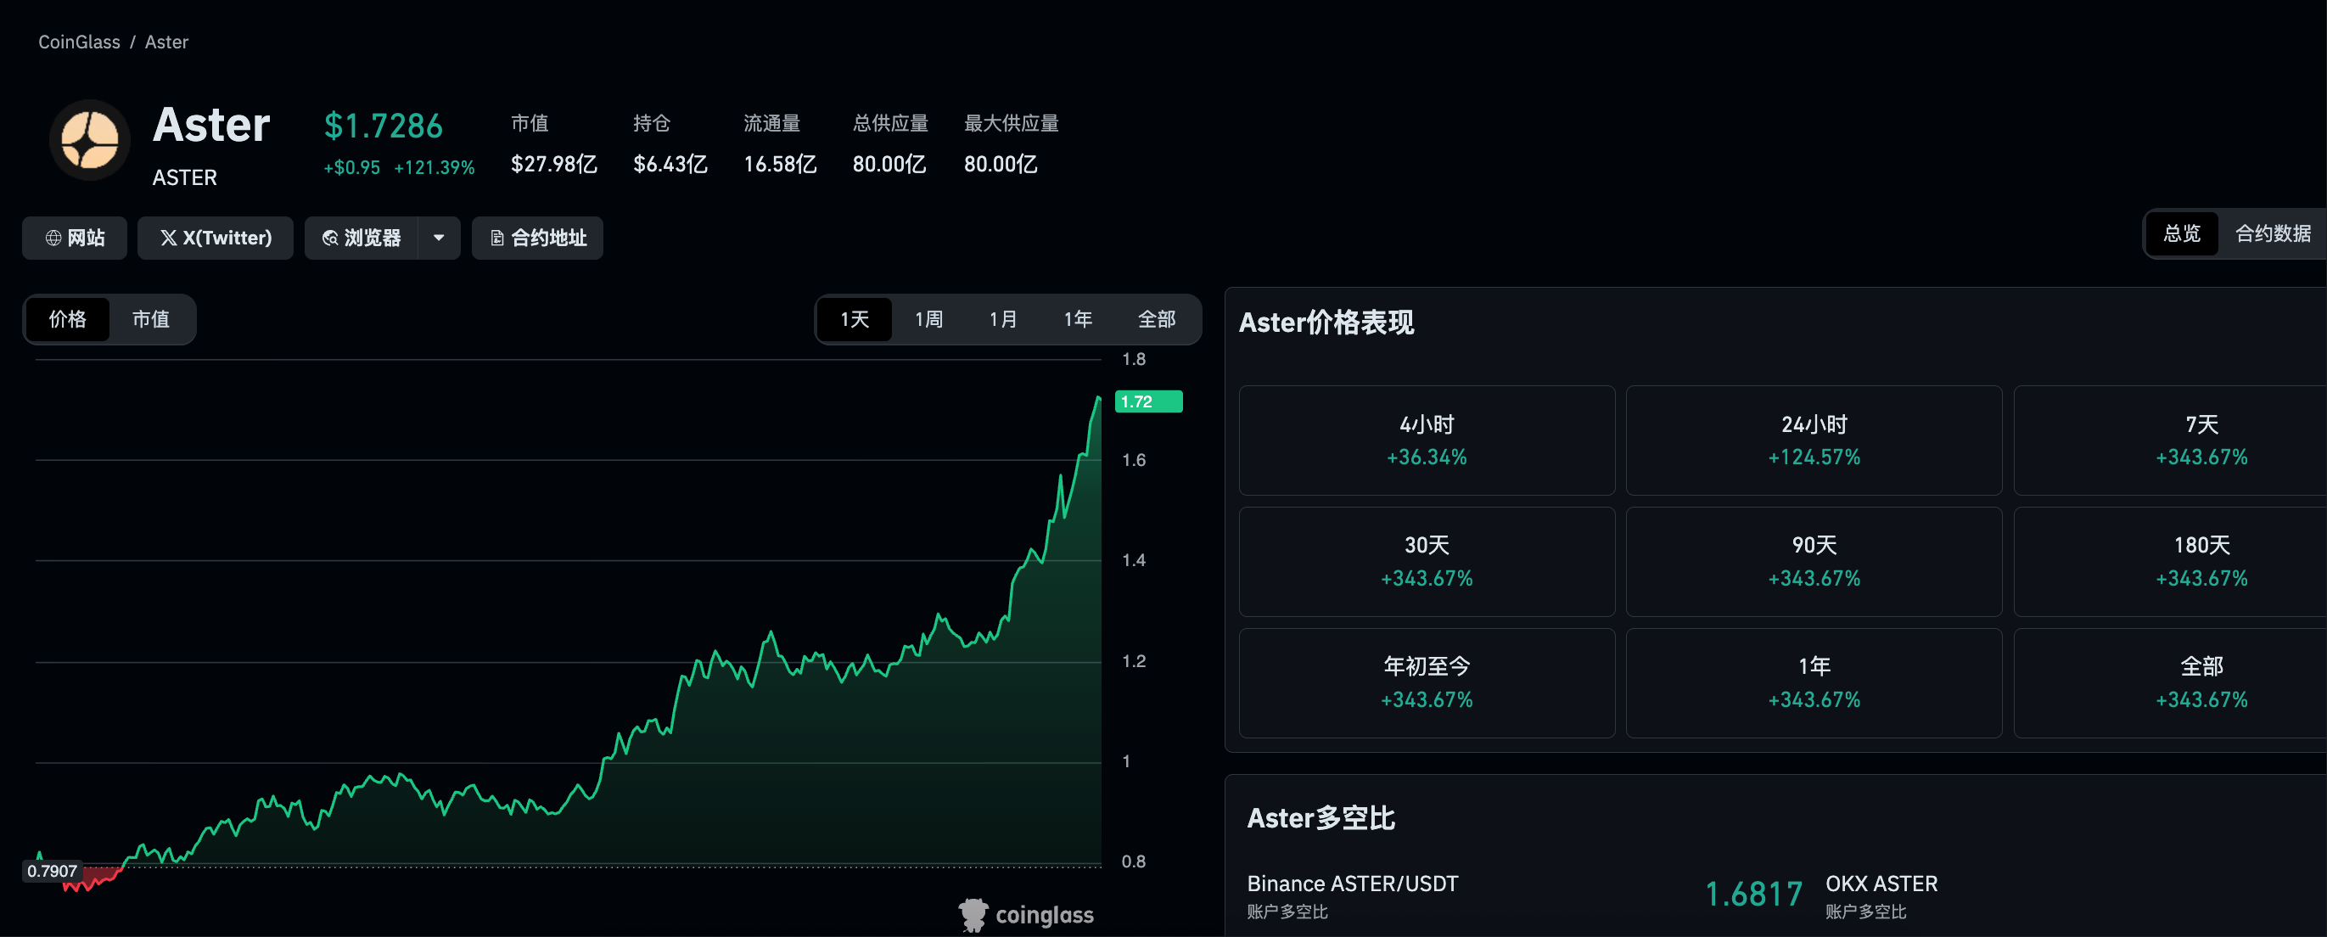This screenshot has width=2327, height=937.
Task: Switch chart to 市值 tab
Action: [151, 319]
